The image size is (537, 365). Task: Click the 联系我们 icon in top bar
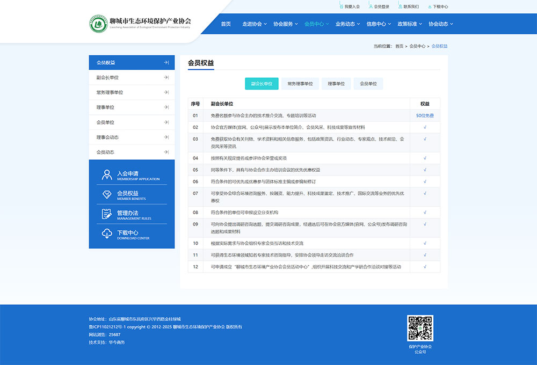tap(400, 7)
